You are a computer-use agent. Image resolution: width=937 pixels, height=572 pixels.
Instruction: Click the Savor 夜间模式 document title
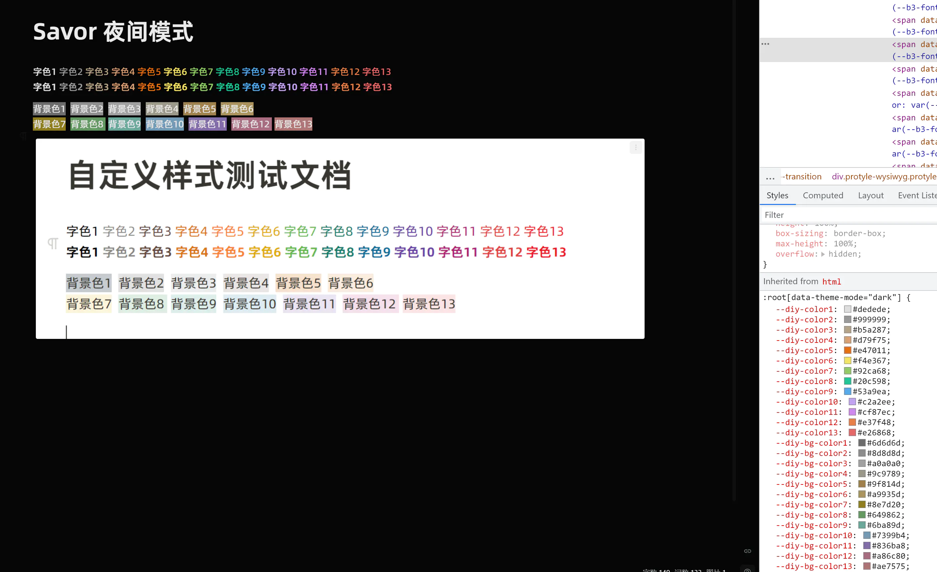[113, 32]
